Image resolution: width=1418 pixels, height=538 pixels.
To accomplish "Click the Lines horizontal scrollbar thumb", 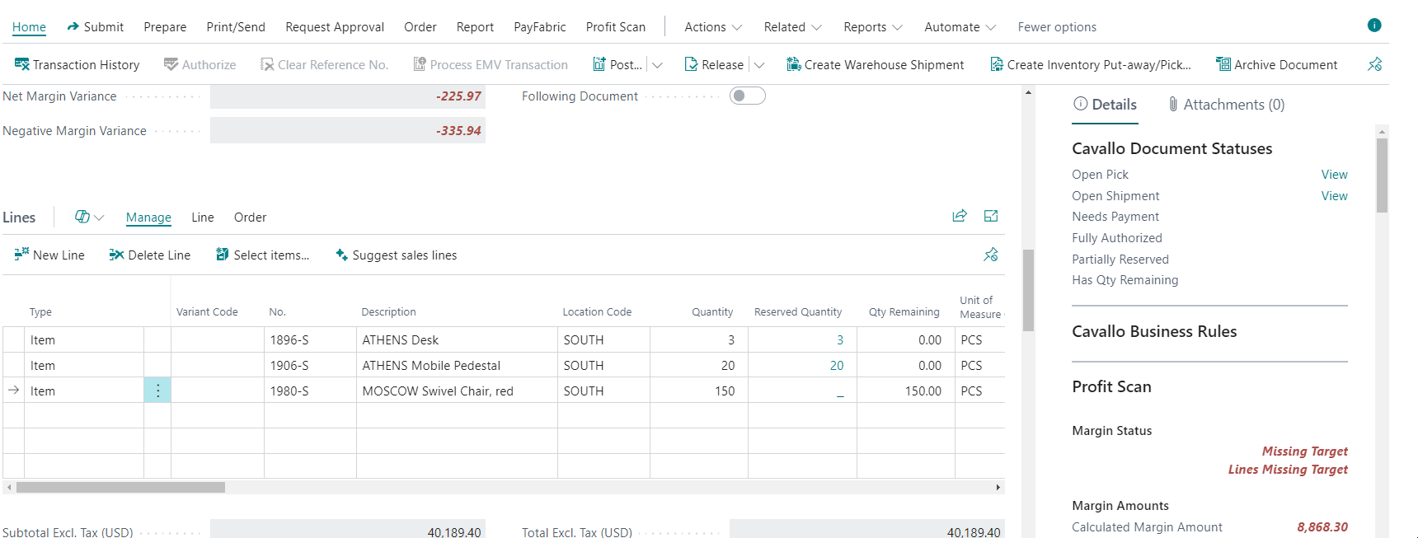I will (120, 487).
